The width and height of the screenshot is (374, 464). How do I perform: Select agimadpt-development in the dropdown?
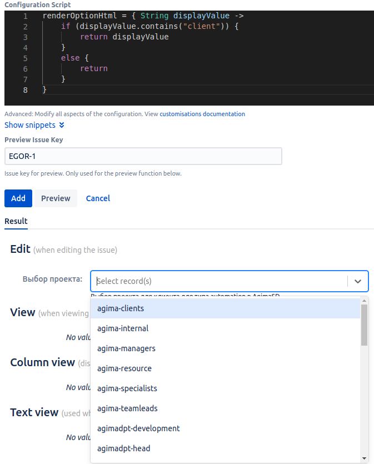tap(225, 428)
